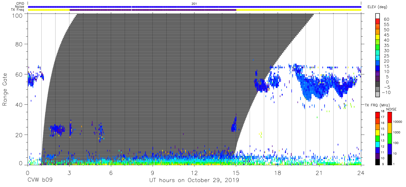Screen dimensions: 406x187
Task: Click the '45' label on the ELEV scale
Action: click(386, 35)
